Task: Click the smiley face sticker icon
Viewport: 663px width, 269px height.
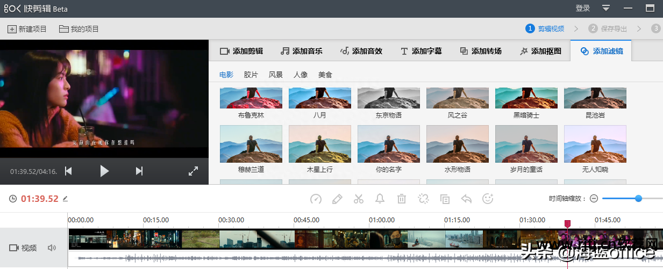Action: point(488,199)
